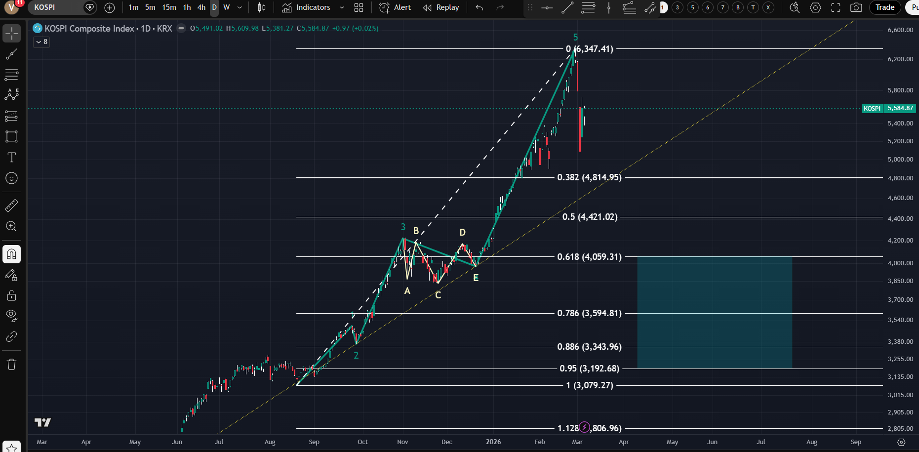919x452 pixels.
Task: Select the Fibonacci retracement tool in left toolbar
Action: pyautogui.click(x=11, y=75)
